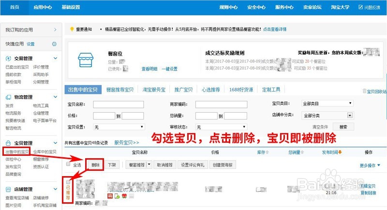Image resolution: width=387 pixels, height=210 pixels.
Task: Switch to 淘宝服务宝 tab
Action: 154,90
